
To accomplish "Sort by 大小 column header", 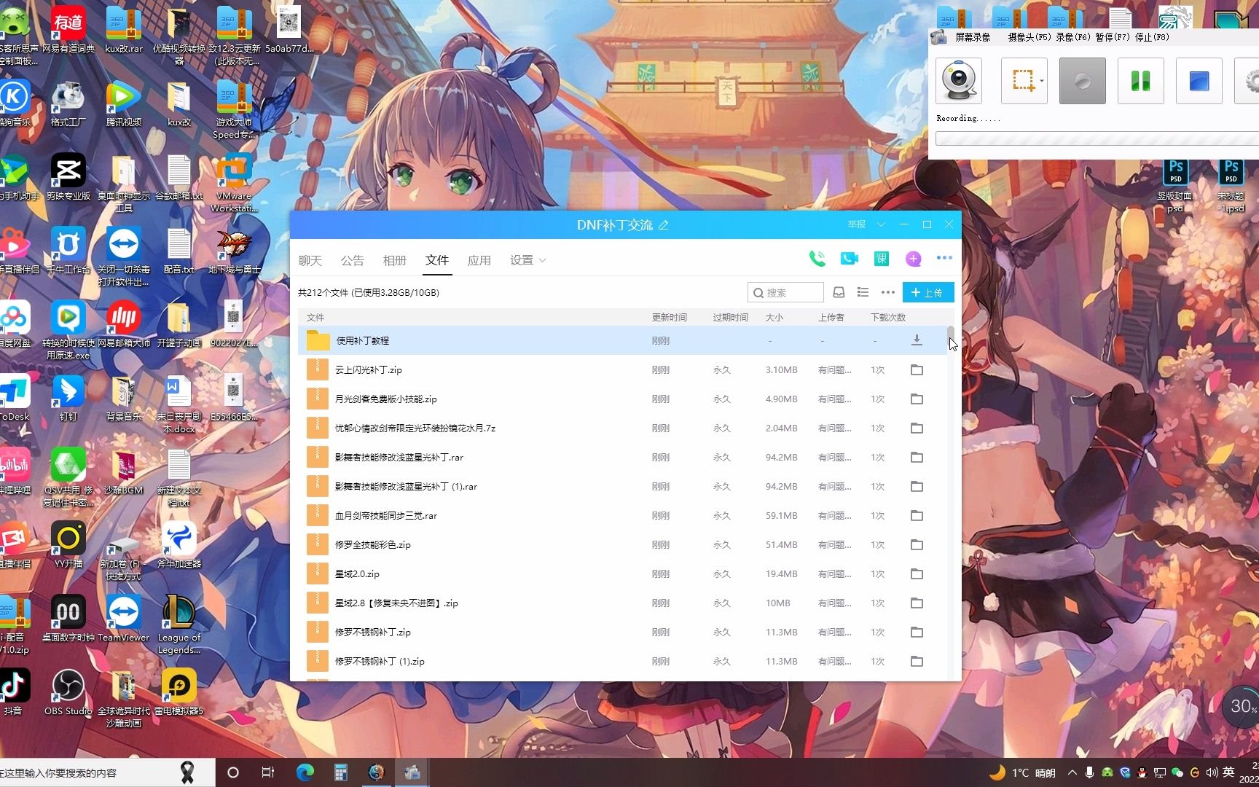I will pos(774,318).
